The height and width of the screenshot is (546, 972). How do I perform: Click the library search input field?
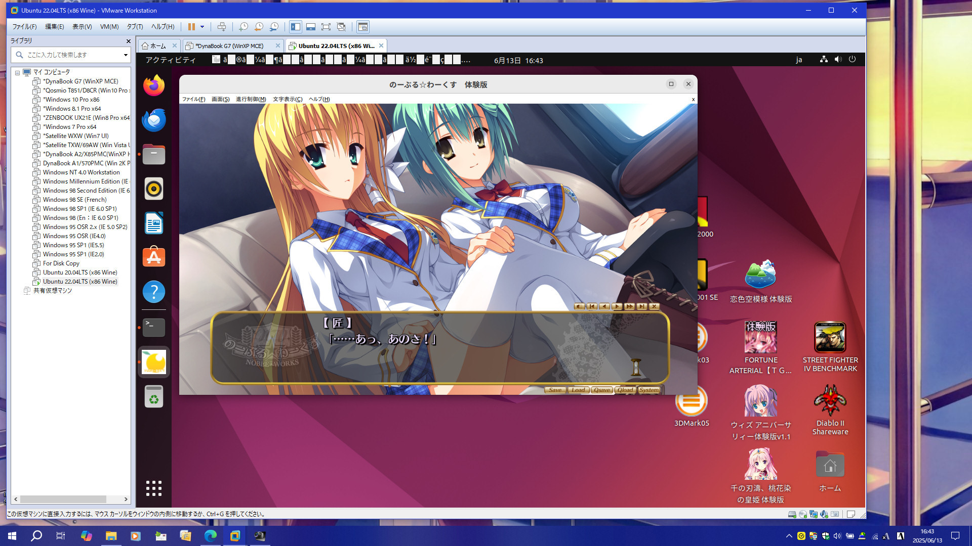[x=71, y=55]
